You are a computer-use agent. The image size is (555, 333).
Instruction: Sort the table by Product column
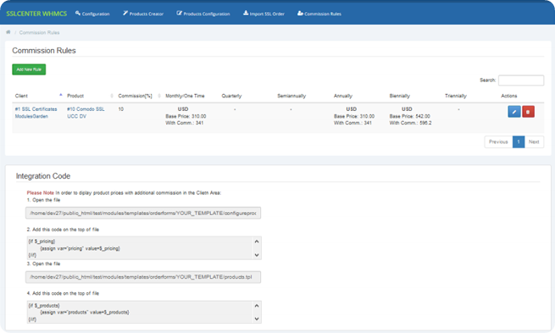click(x=90, y=96)
